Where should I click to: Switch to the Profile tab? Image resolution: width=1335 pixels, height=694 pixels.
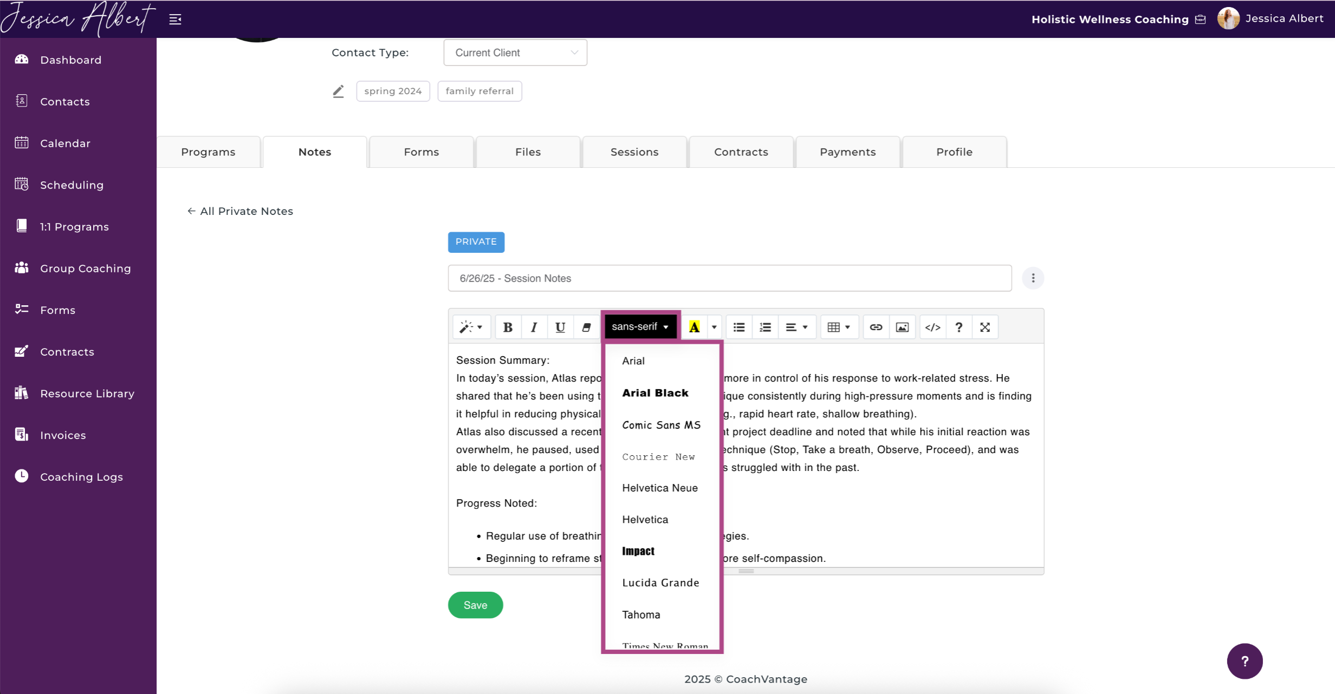point(955,152)
